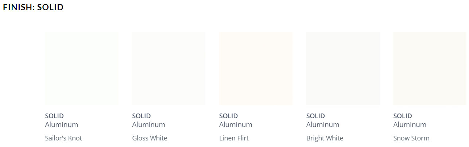Image resolution: width=469 pixels, height=147 pixels.
Task: Click Aluminum text above Bright White name
Action: point(323,124)
